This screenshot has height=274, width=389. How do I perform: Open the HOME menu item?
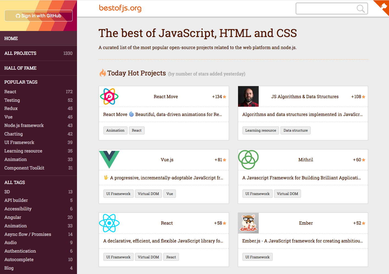(38, 38)
